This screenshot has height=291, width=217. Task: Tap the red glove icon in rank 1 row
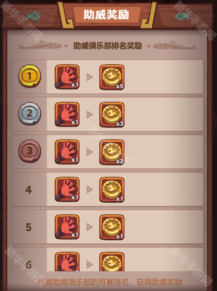[67, 77]
